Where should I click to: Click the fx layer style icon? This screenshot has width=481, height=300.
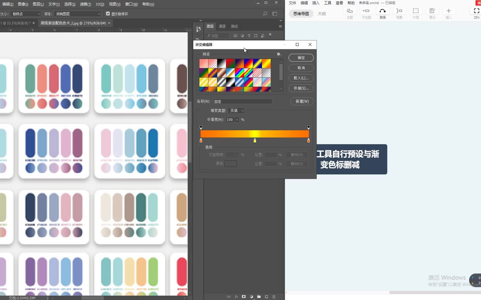[236, 297]
